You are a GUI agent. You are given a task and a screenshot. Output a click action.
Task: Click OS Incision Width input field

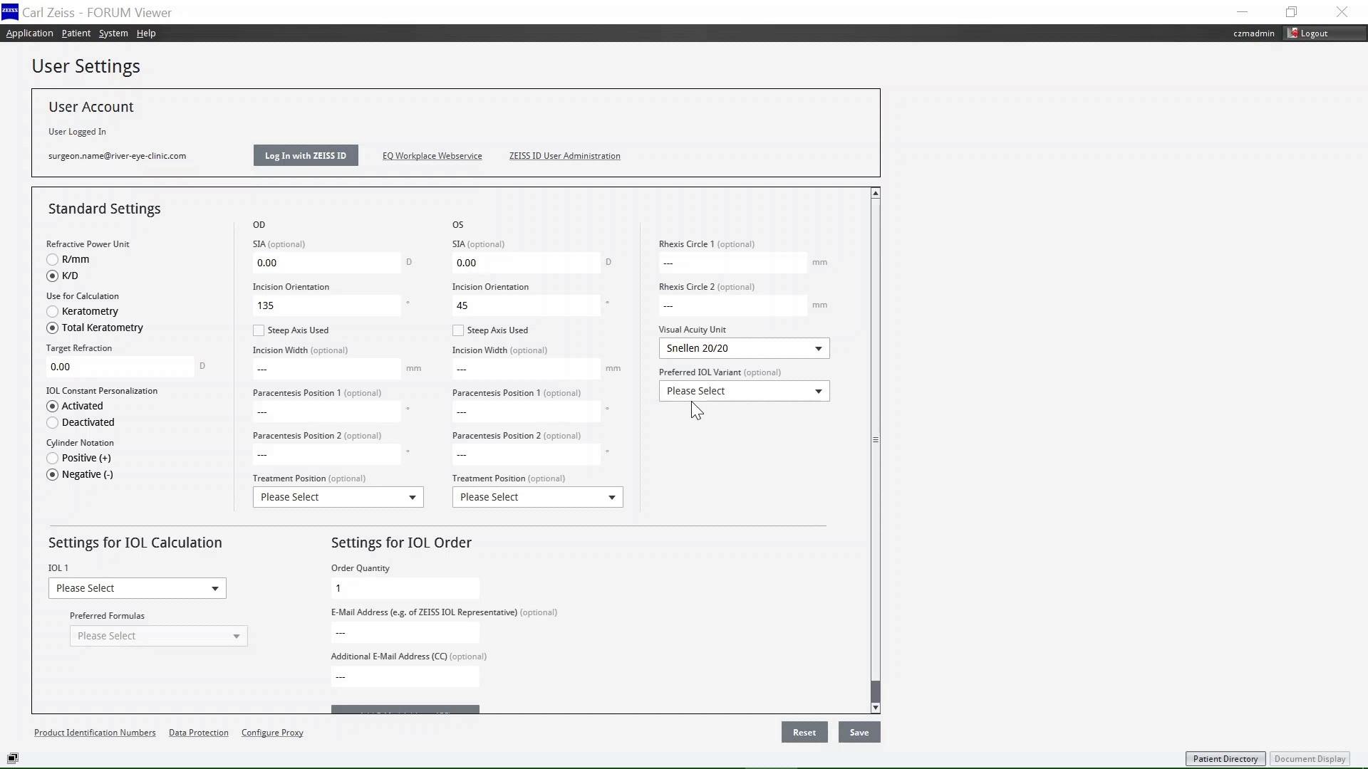click(x=526, y=369)
